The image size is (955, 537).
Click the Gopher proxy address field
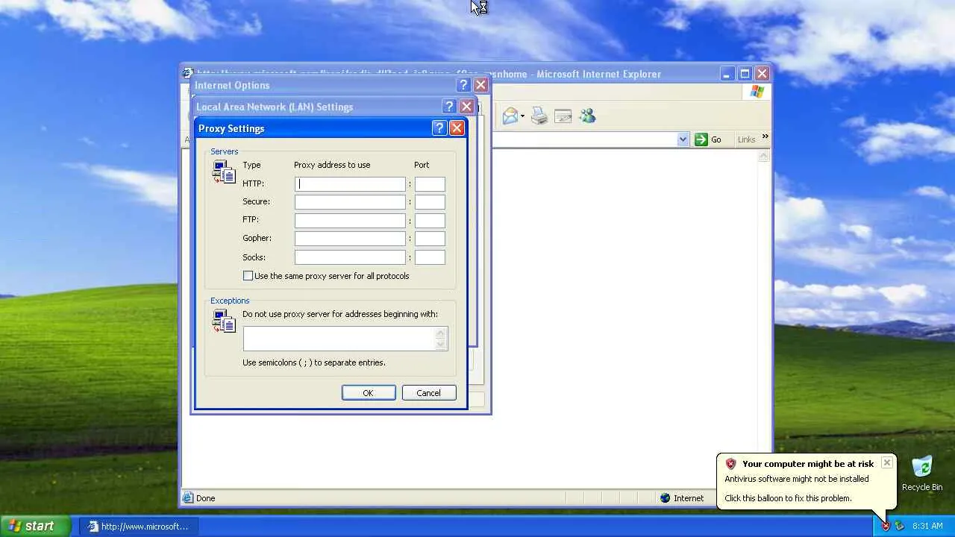[350, 239]
